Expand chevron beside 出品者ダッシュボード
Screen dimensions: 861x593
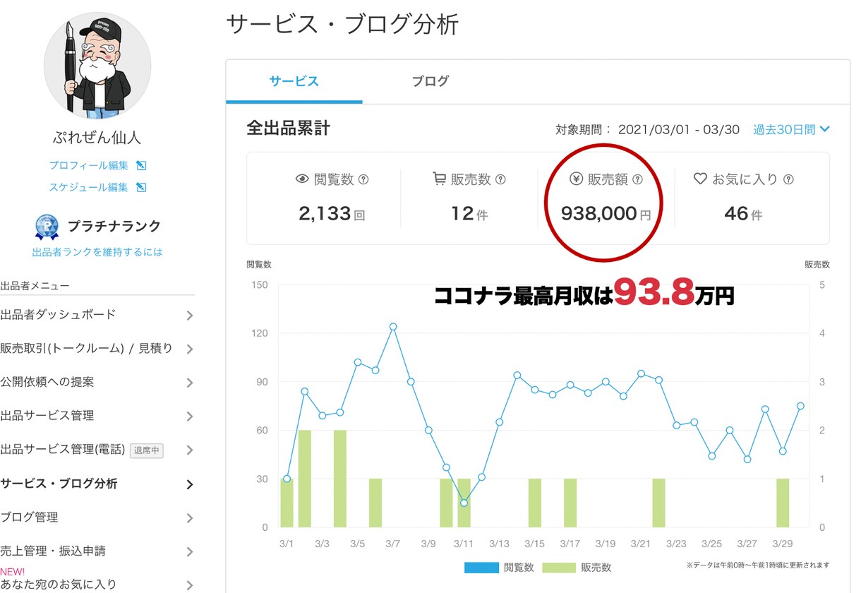(x=189, y=316)
